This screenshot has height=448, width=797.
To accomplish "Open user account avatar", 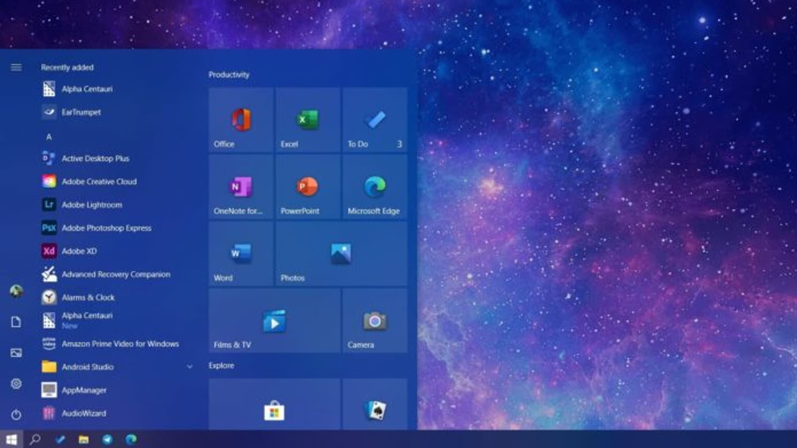I will [x=16, y=291].
